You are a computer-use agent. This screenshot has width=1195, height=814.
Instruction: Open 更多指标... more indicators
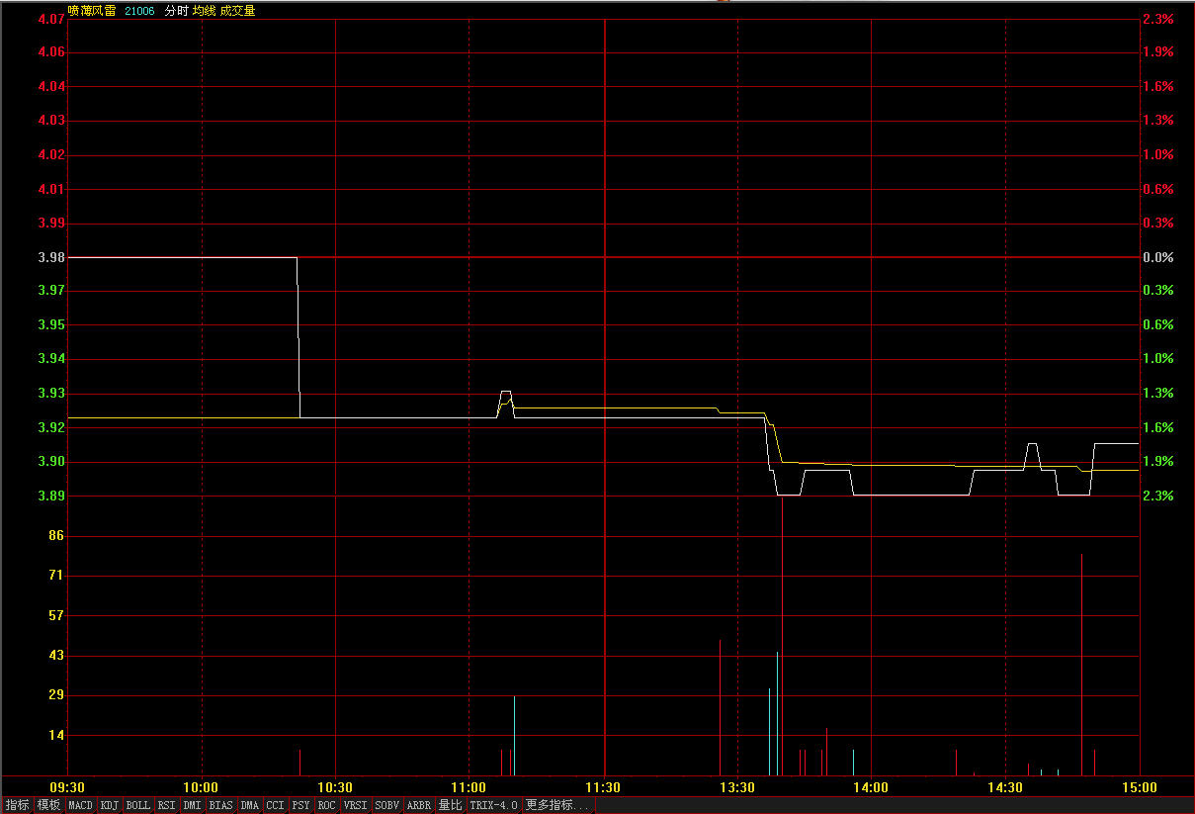click(557, 805)
